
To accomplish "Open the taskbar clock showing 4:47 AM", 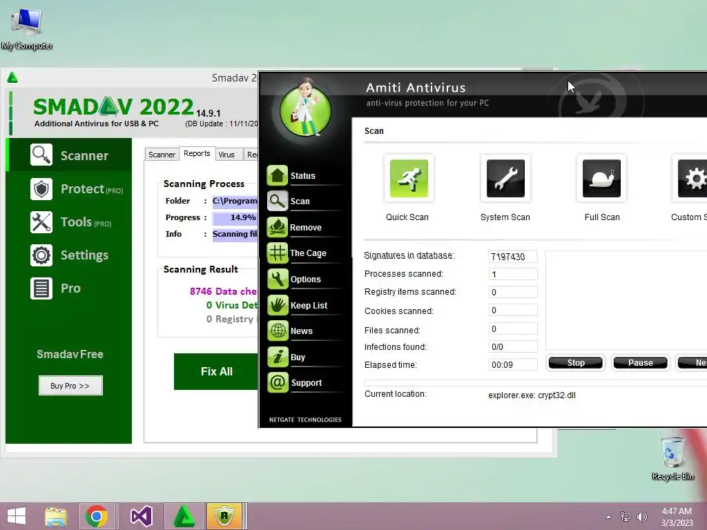I will click(x=677, y=517).
